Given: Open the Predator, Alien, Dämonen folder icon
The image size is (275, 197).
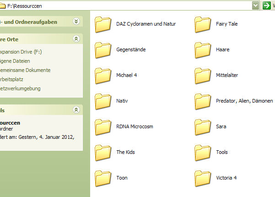Looking at the screenshot, I should pyautogui.click(x=203, y=101).
